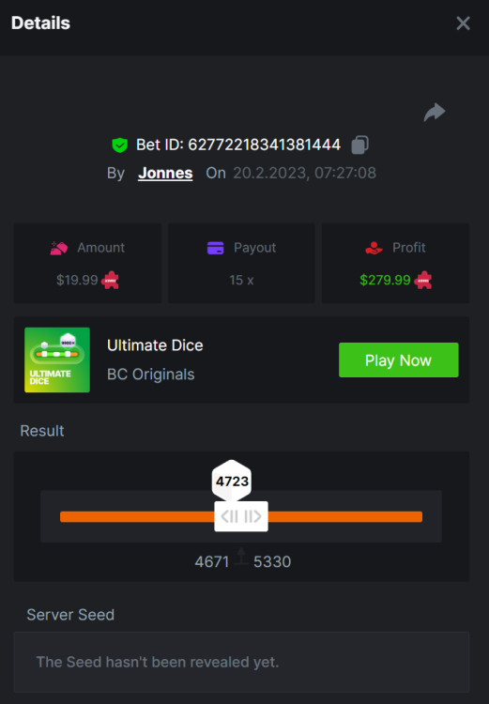This screenshot has height=704, width=489.
Task: Click the 4723 result hexagon marker
Action: [x=232, y=481]
